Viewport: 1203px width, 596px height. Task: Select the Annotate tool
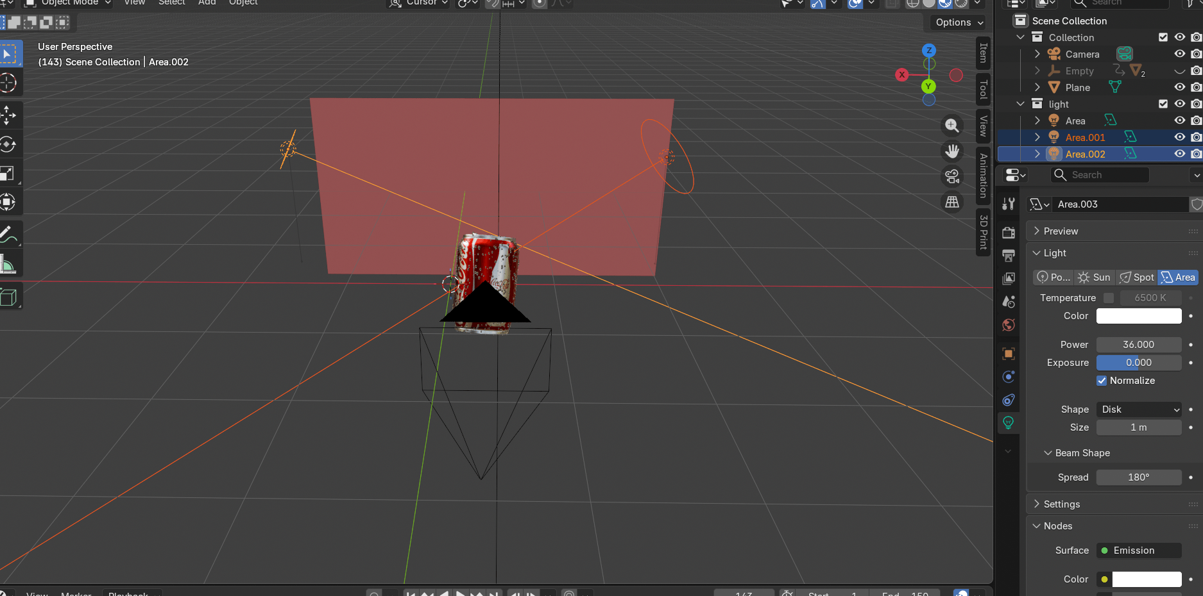8,235
